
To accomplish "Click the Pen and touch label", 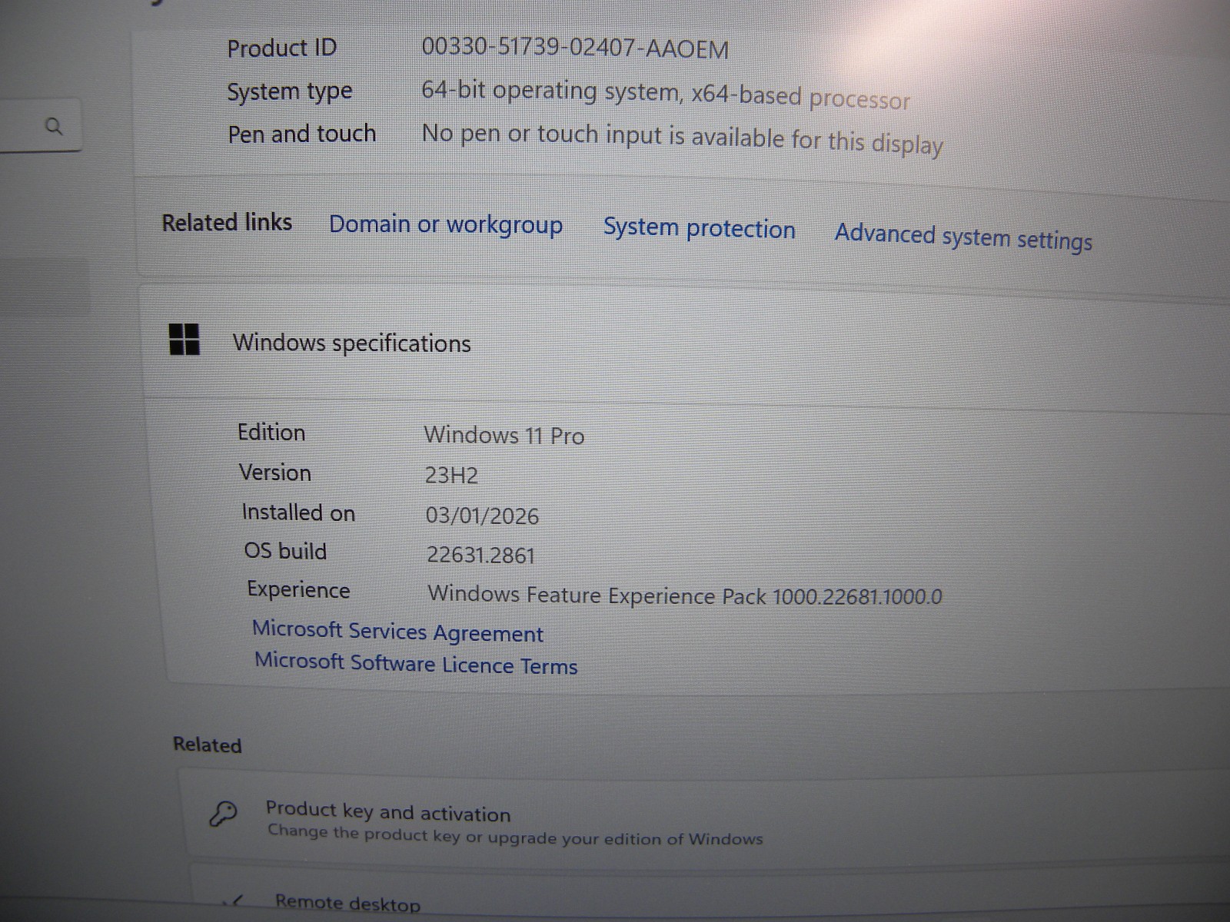I will click(302, 134).
